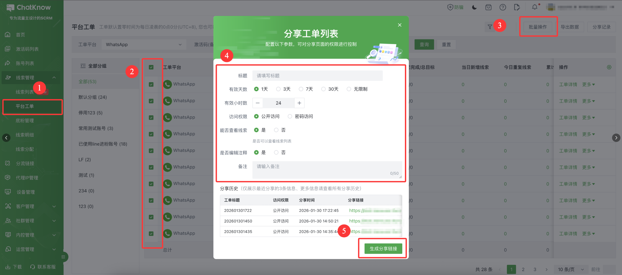The width and height of the screenshot is (622, 275).
Task: Click the 生成分享链接 button
Action: [383, 249]
